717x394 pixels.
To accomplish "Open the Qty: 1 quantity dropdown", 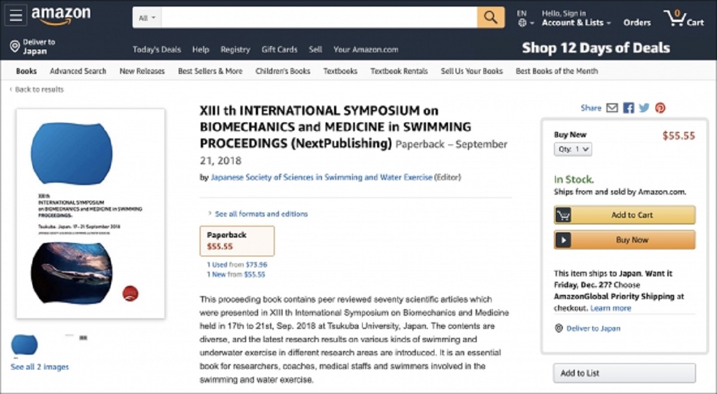I will (573, 149).
